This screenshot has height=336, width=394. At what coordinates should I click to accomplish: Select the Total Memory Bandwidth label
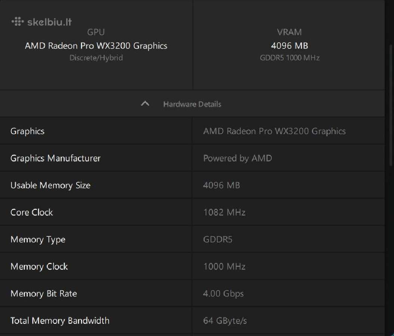tap(60, 321)
